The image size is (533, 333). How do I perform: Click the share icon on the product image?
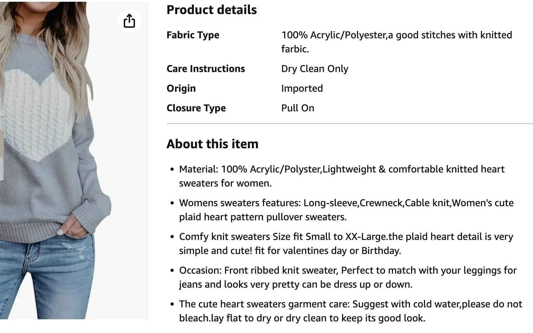tap(129, 21)
